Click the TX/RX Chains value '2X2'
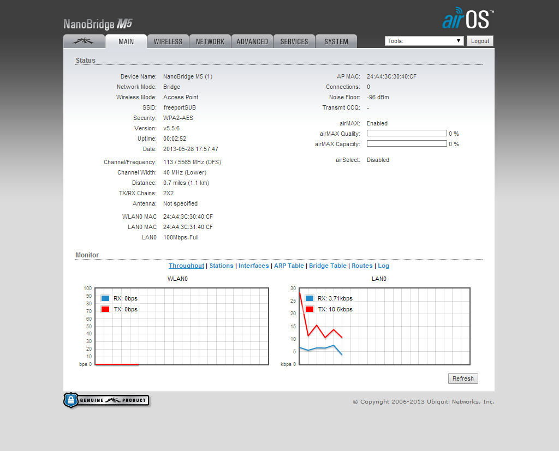Viewport: 559px width, 451px height. pyautogui.click(x=168, y=193)
